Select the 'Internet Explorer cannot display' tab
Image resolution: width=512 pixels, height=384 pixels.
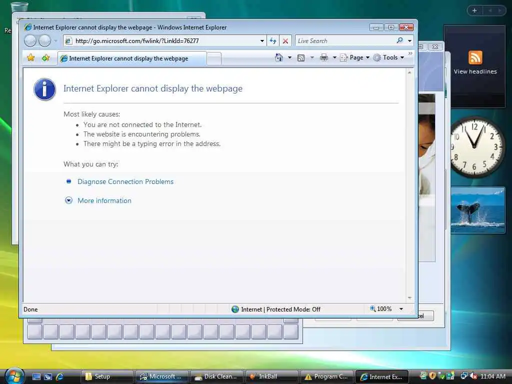pos(132,58)
